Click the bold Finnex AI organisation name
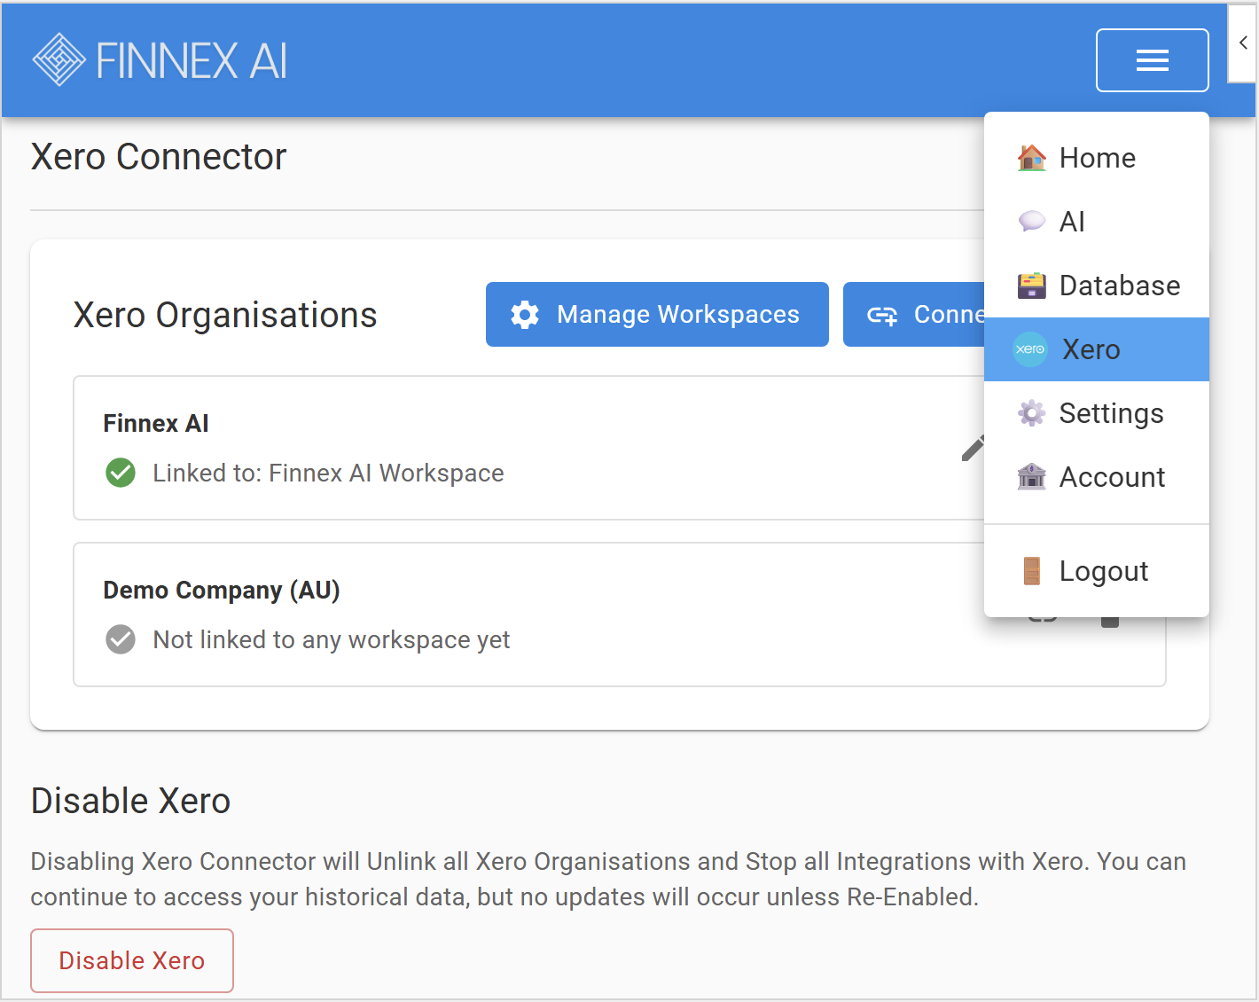This screenshot has height=1002, width=1259. pyautogui.click(x=156, y=423)
